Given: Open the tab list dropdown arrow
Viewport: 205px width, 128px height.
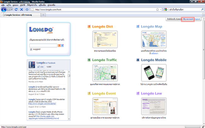Looking at the screenshot, I should tap(203, 15).
